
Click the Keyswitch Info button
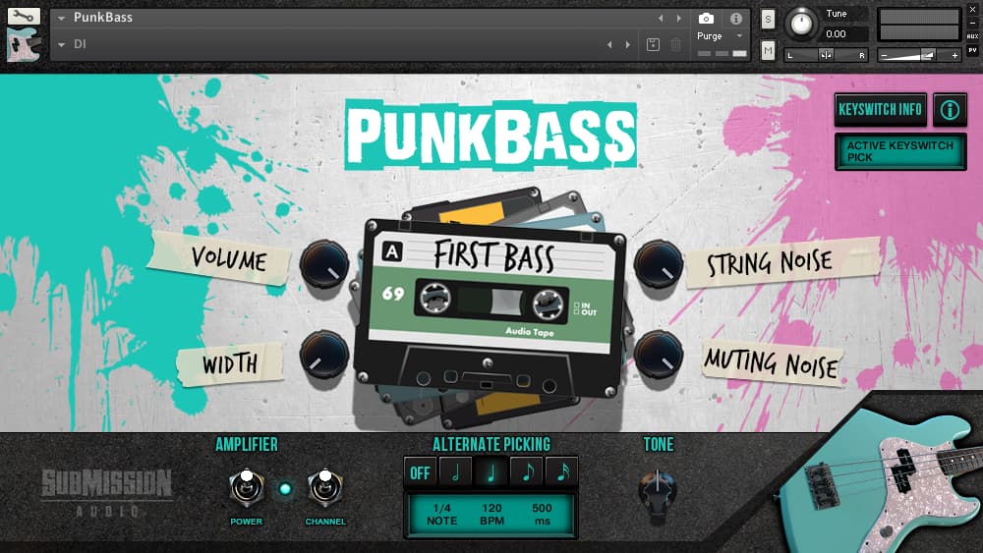880,110
